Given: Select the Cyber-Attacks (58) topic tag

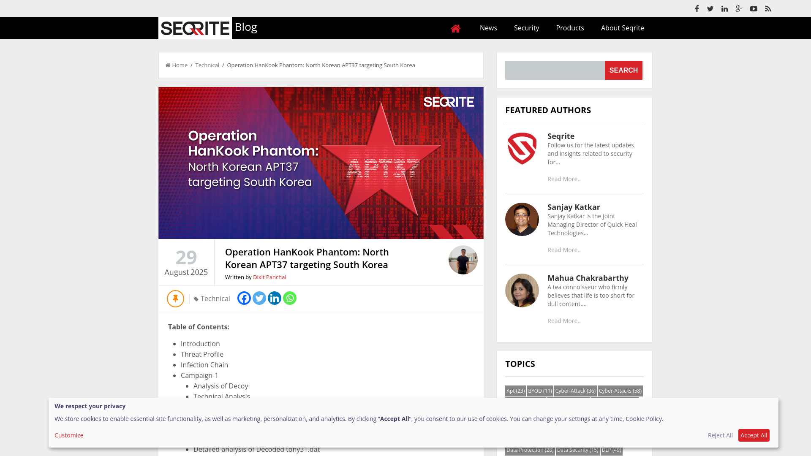Looking at the screenshot, I should pyautogui.click(x=620, y=391).
